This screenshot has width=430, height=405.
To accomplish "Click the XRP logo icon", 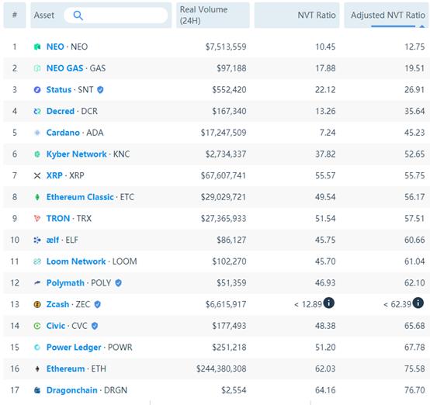I will tap(37, 175).
